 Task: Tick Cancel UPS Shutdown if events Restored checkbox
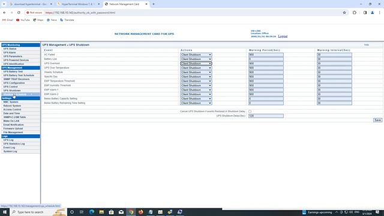tap(250, 112)
